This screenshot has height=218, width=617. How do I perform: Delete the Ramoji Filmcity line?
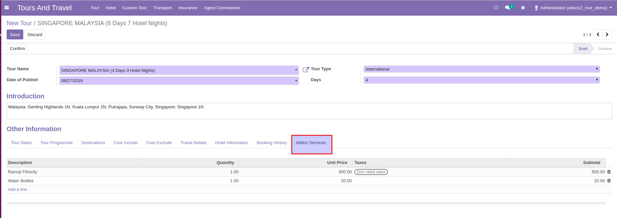coord(609,172)
